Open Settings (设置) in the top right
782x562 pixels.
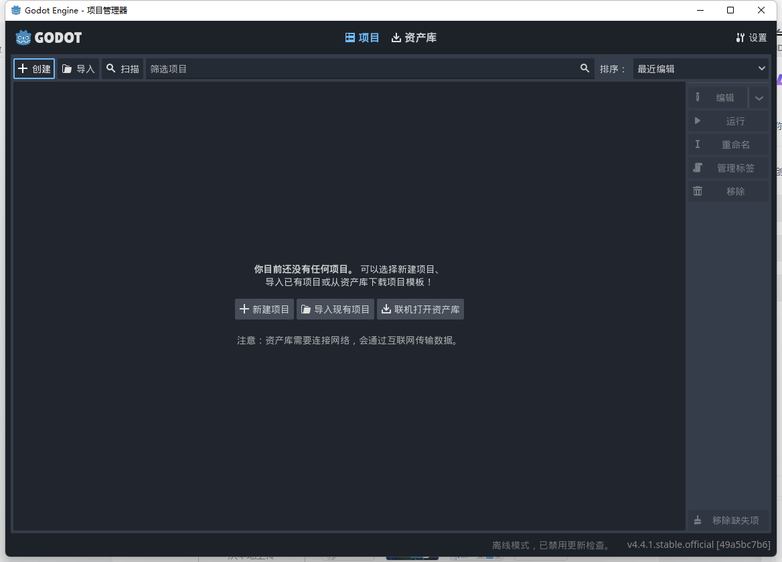coord(751,38)
